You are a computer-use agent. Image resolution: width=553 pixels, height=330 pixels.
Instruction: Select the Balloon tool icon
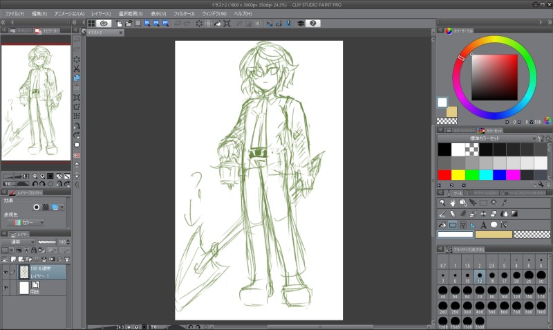(x=494, y=225)
